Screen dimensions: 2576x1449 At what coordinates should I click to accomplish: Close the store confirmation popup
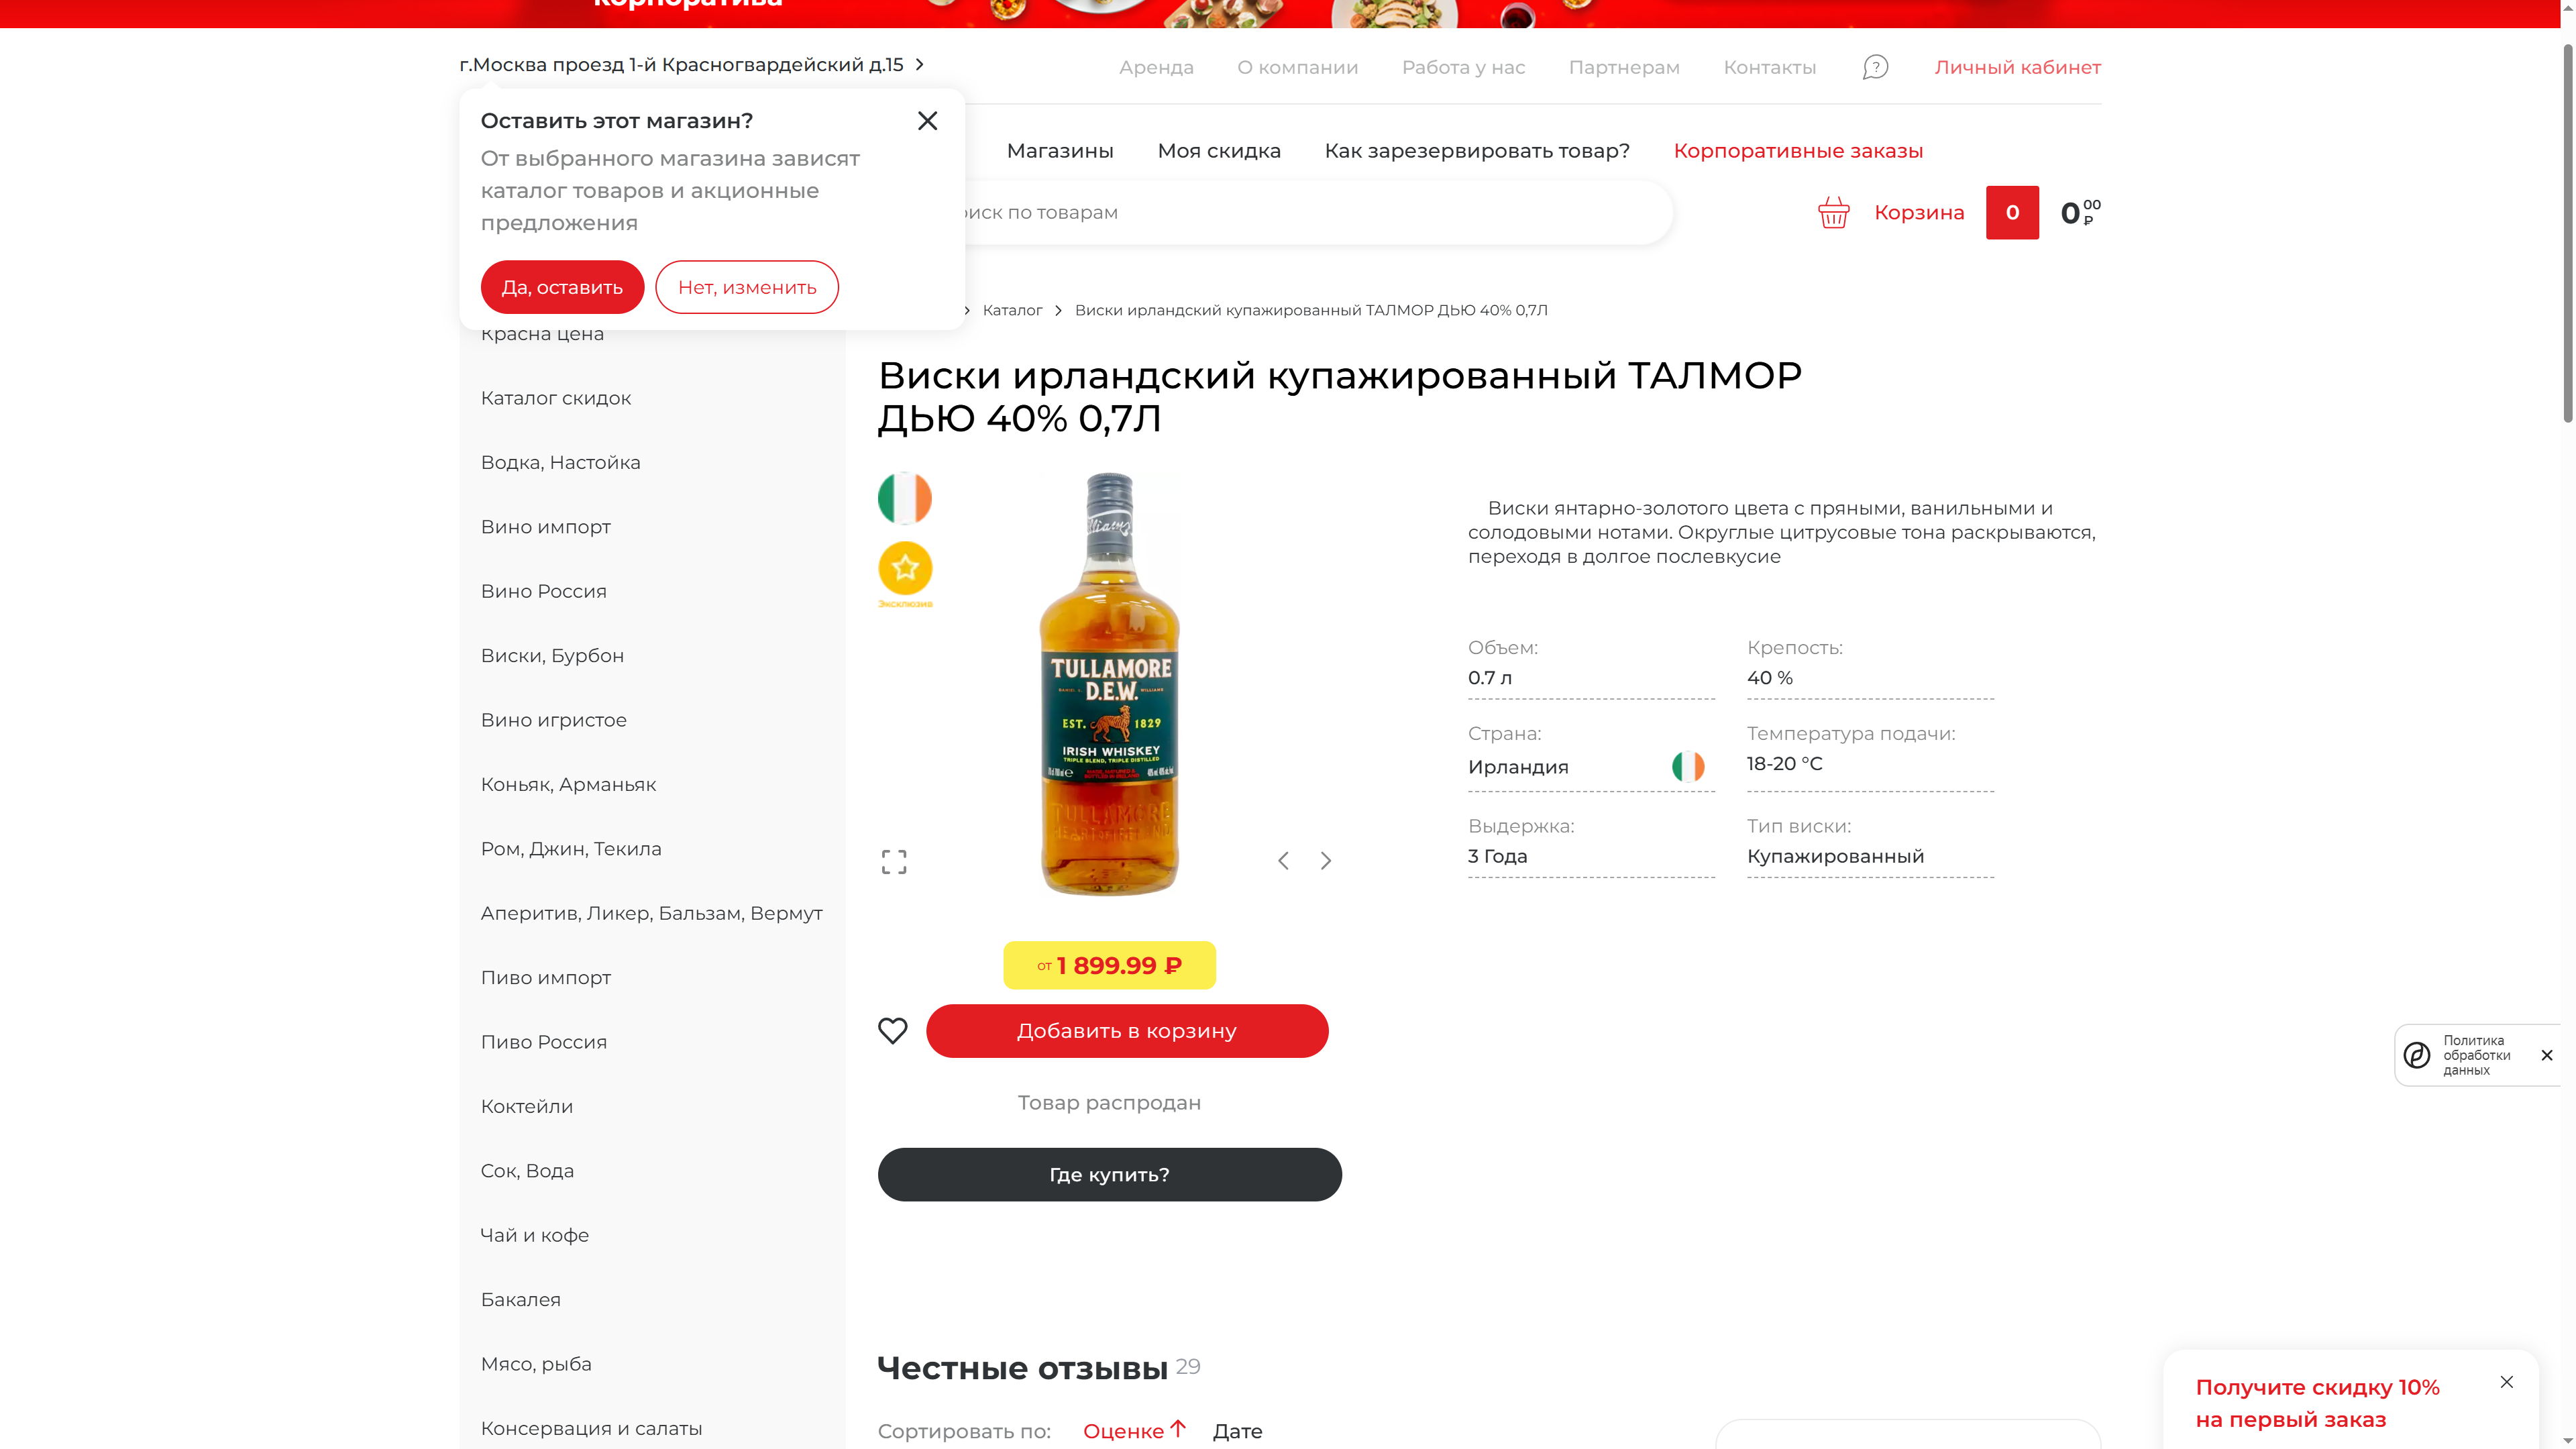click(x=927, y=121)
